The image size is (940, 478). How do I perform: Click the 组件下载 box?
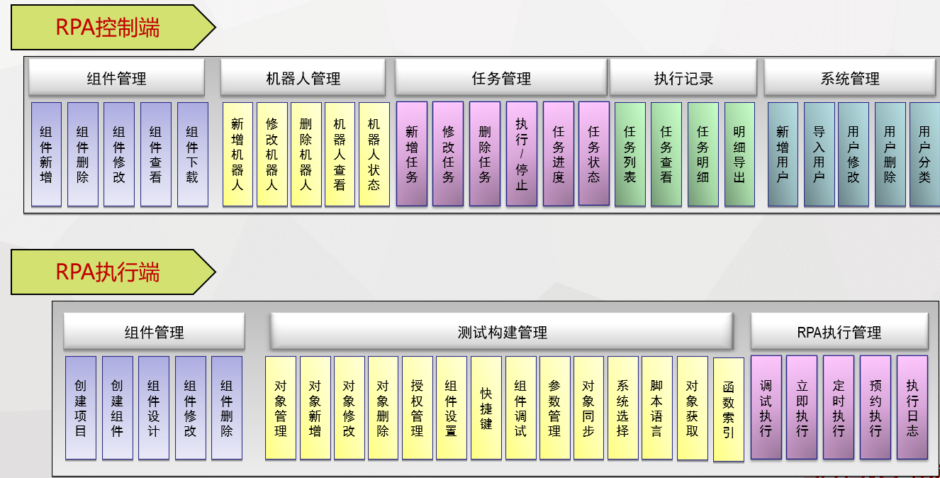(192, 155)
